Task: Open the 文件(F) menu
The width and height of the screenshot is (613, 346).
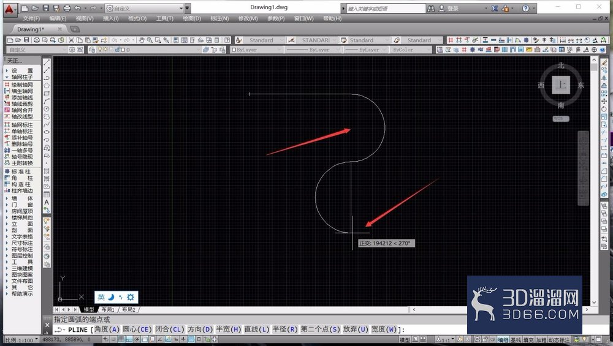Action: coord(31,18)
